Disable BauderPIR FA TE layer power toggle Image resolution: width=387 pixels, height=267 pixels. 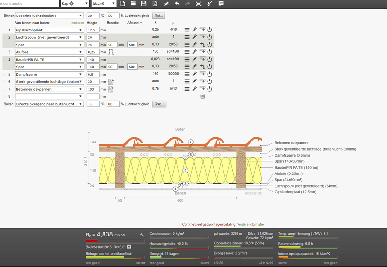(x=209, y=60)
